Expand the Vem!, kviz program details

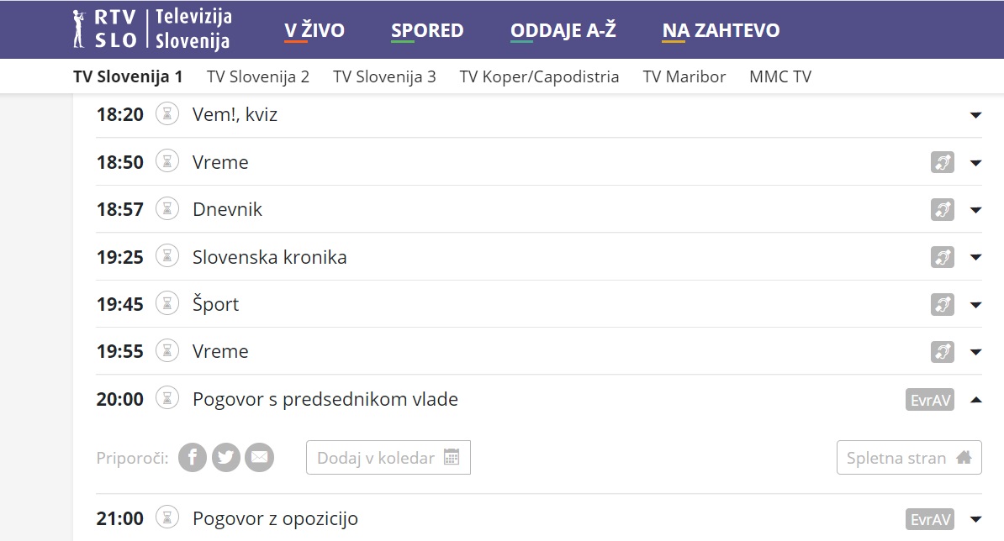975,115
